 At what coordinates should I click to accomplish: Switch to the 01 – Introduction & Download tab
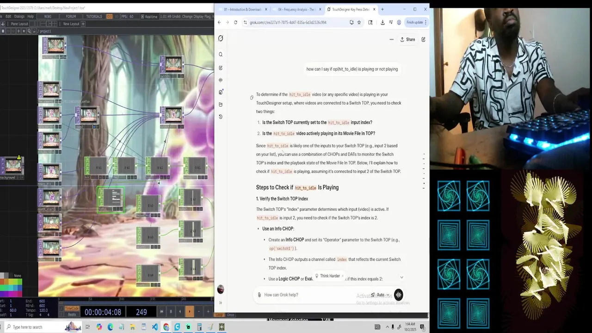[242, 9]
